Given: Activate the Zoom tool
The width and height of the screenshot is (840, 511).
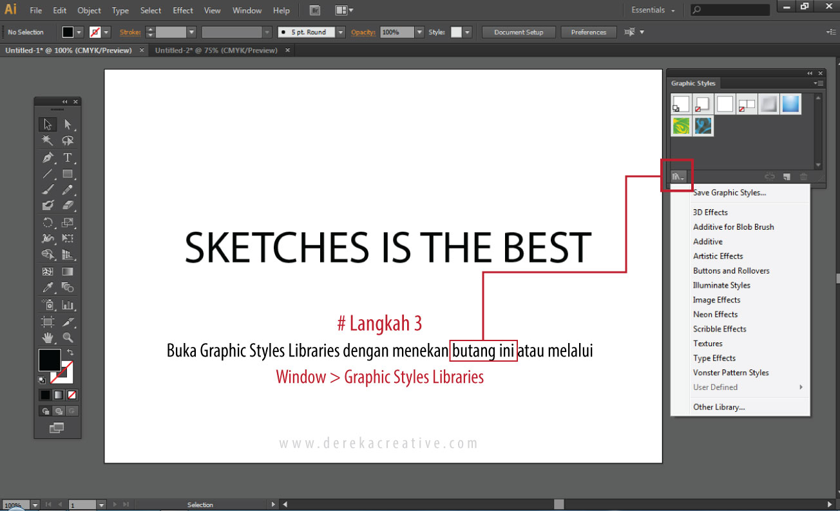Looking at the screenshot, I should pos(68,337).
